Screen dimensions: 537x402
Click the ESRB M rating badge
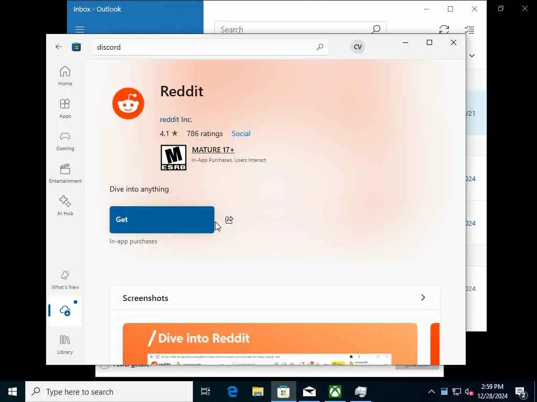tap(174, 158)
